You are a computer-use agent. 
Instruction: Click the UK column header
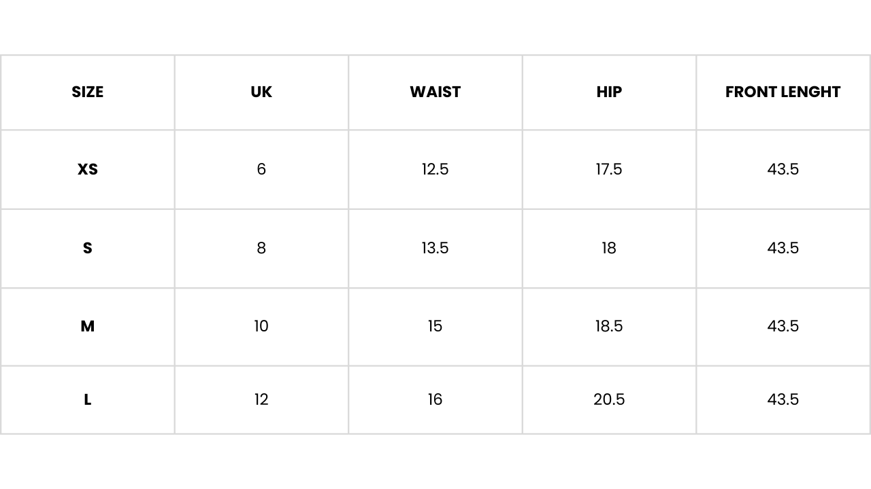tap(261, 92)
